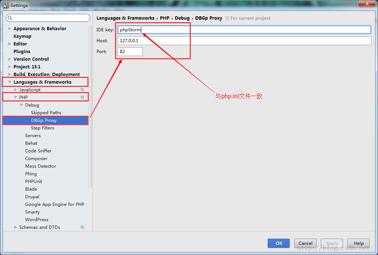Open the Blade settings page
The width and height of the screenshot is (378, 255).
31,189
